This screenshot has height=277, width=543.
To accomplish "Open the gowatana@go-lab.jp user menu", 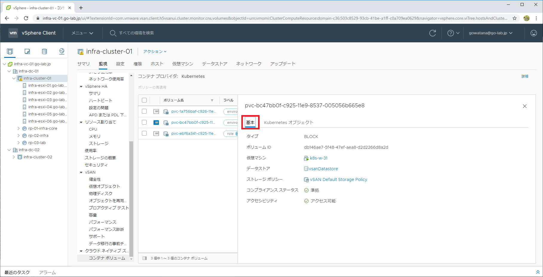I will (490, 33).
